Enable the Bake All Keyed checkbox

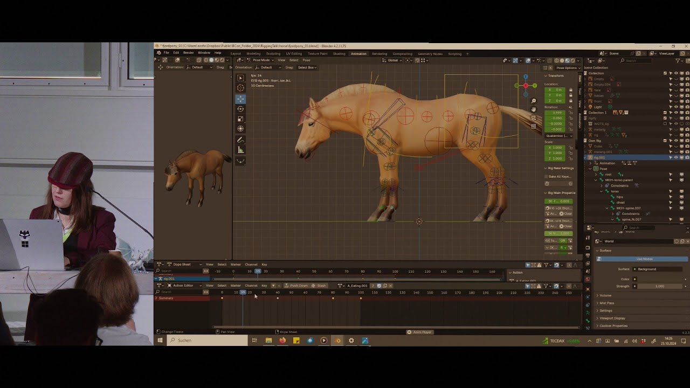(546, 176)
